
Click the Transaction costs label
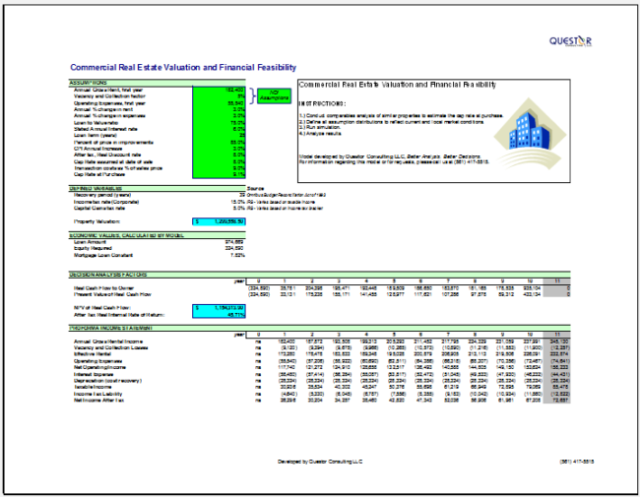click(x=118, y=168)
